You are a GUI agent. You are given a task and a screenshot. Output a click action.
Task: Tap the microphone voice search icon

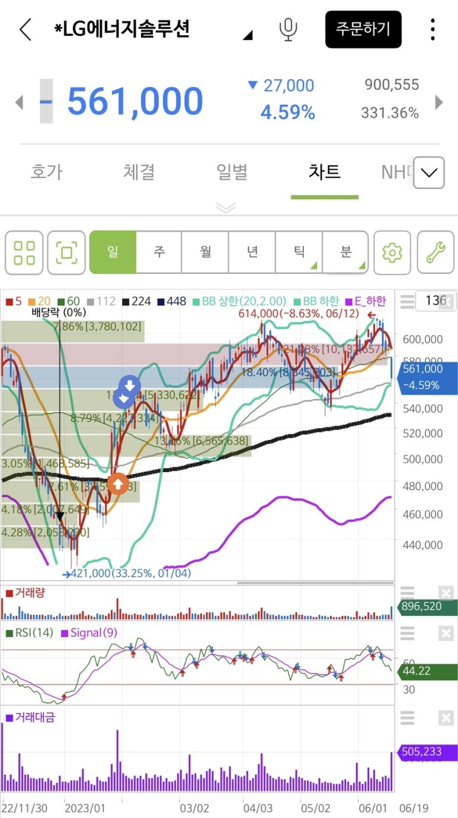(x=289, y=29)
